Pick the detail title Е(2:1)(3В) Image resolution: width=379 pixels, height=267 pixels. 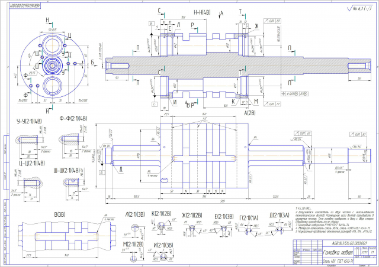(224, 216)
